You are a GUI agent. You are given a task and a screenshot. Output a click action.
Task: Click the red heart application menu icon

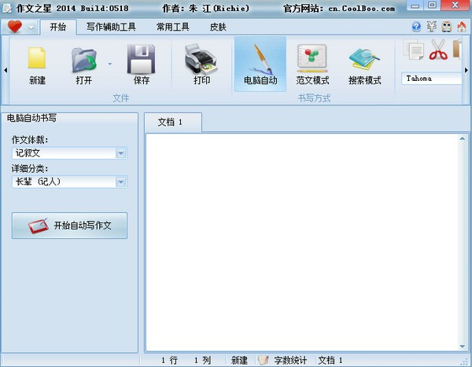point(15,27)
